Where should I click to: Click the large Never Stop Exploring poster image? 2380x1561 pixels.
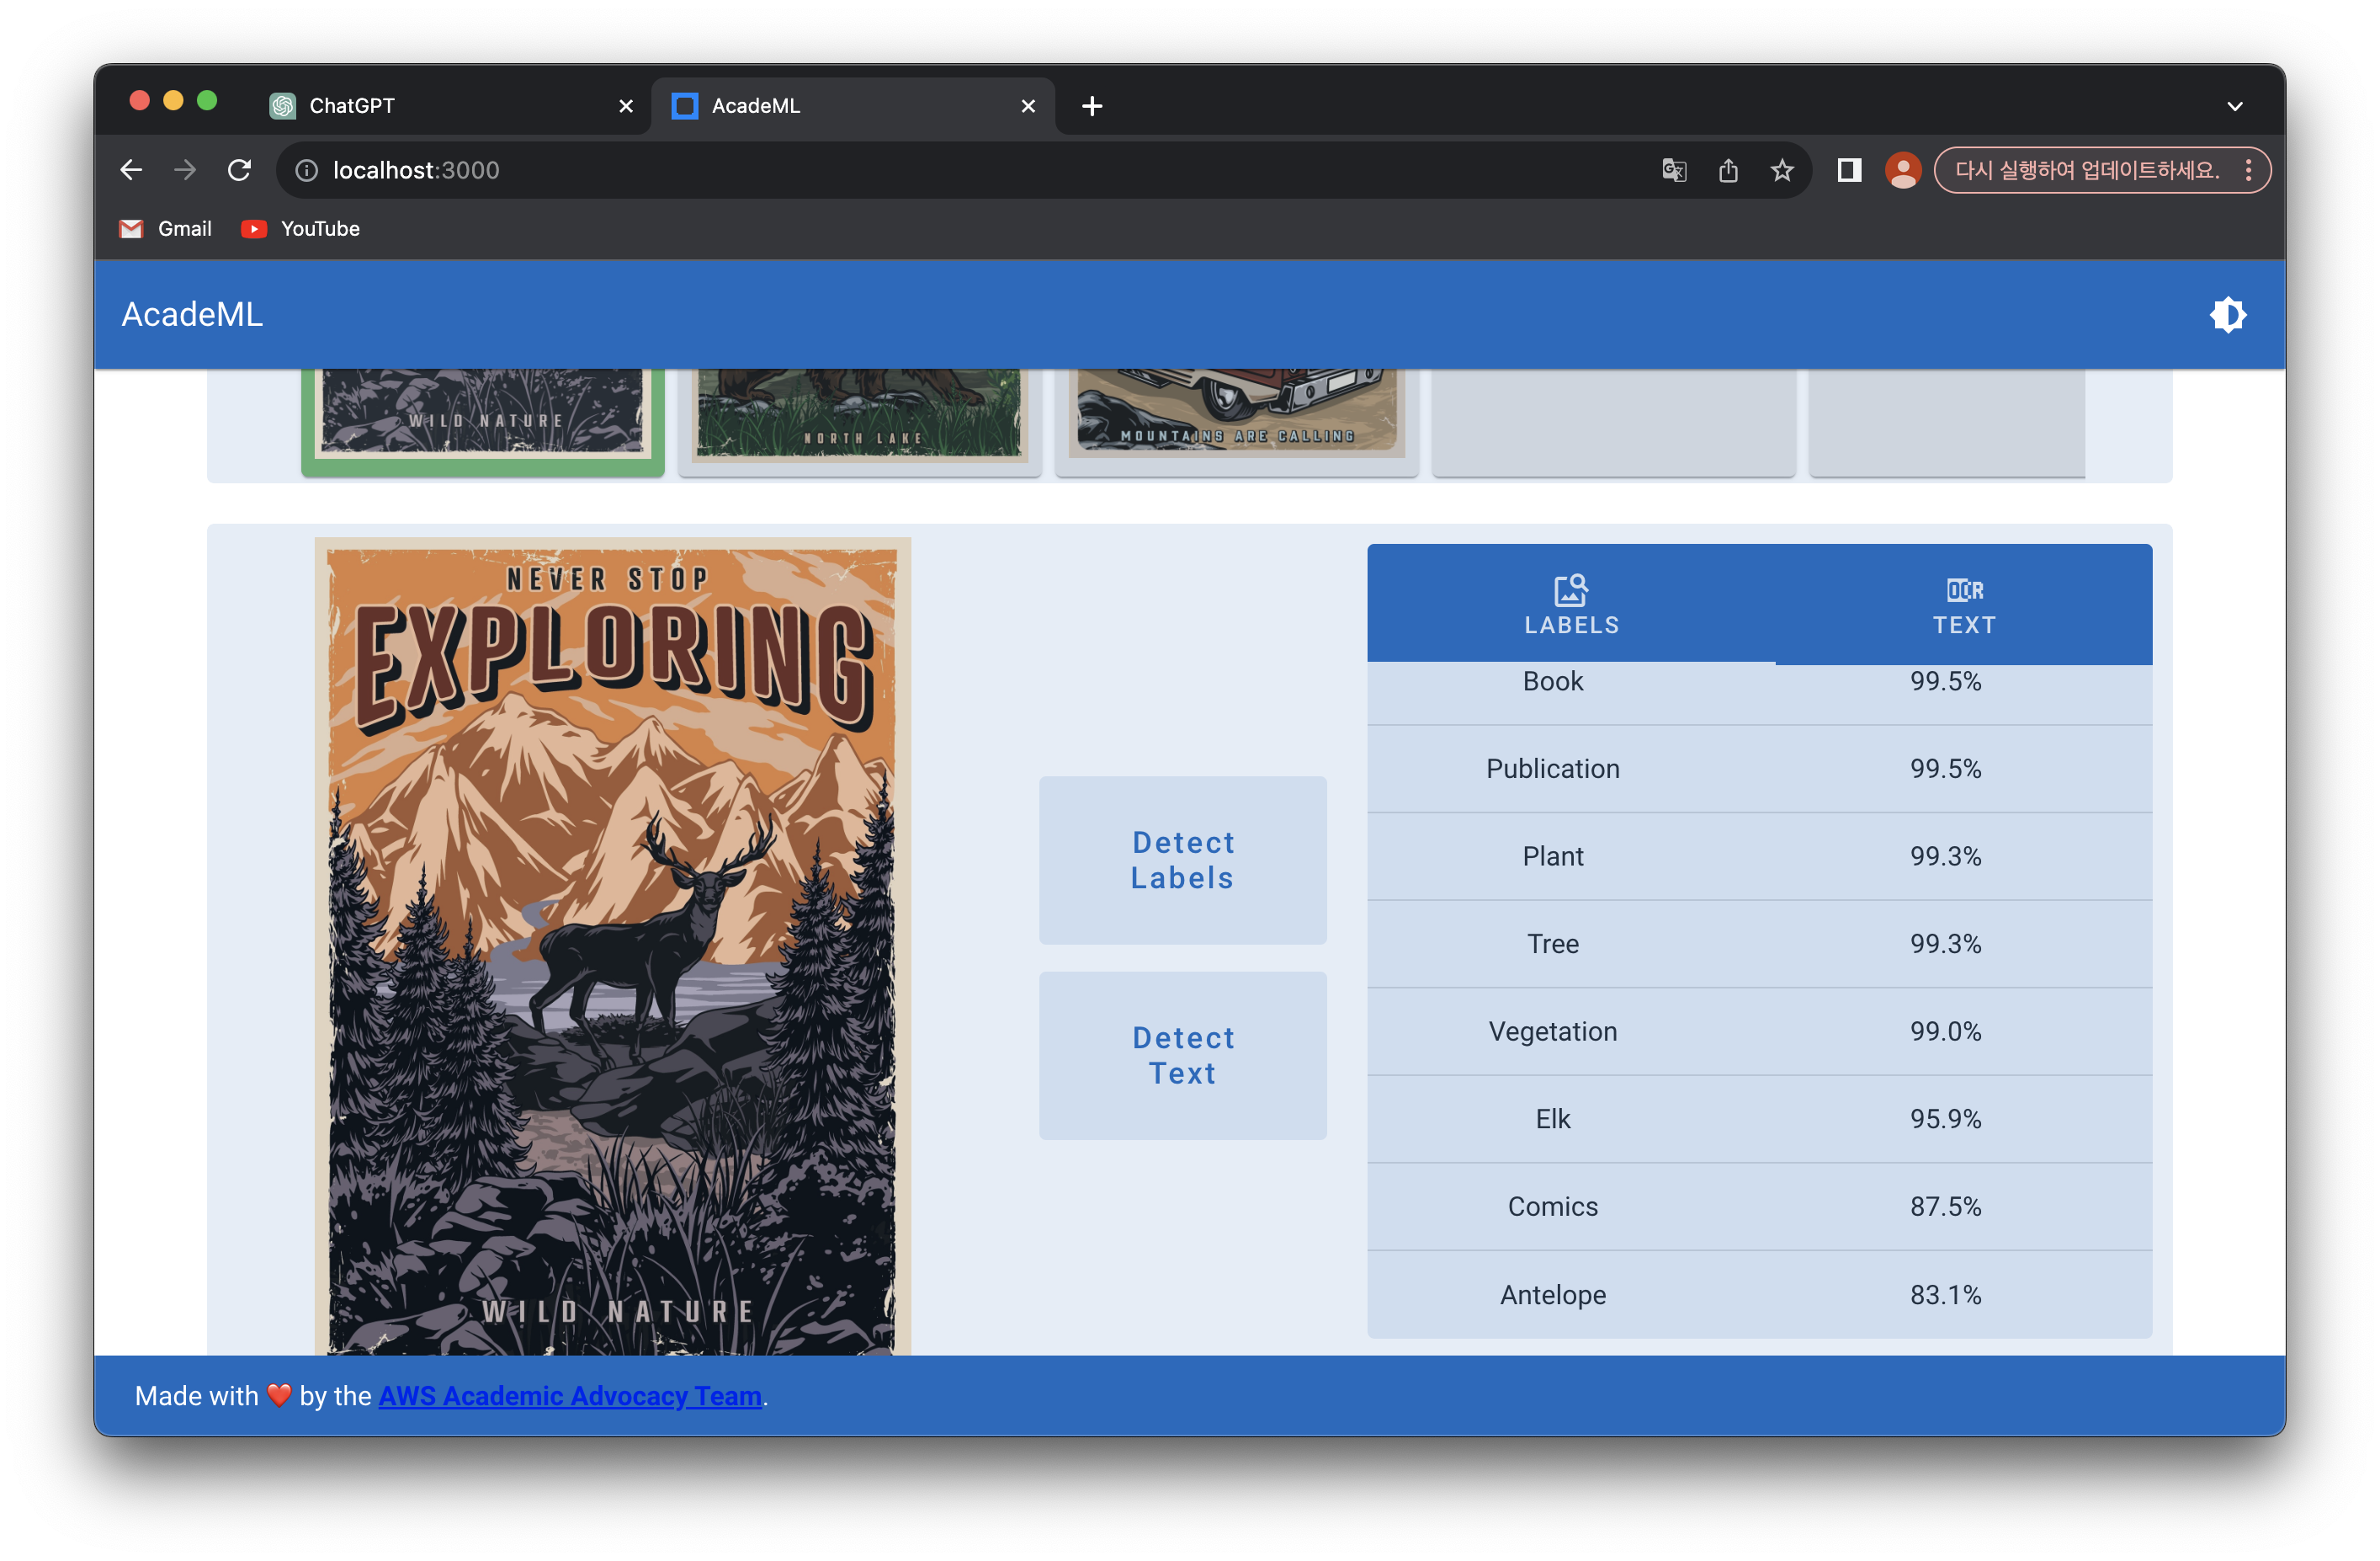pyautogui.click(x=612, y=946)
